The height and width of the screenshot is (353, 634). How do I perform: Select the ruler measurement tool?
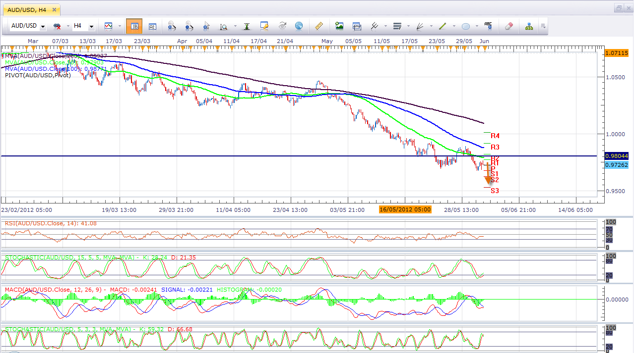point(319,26)
